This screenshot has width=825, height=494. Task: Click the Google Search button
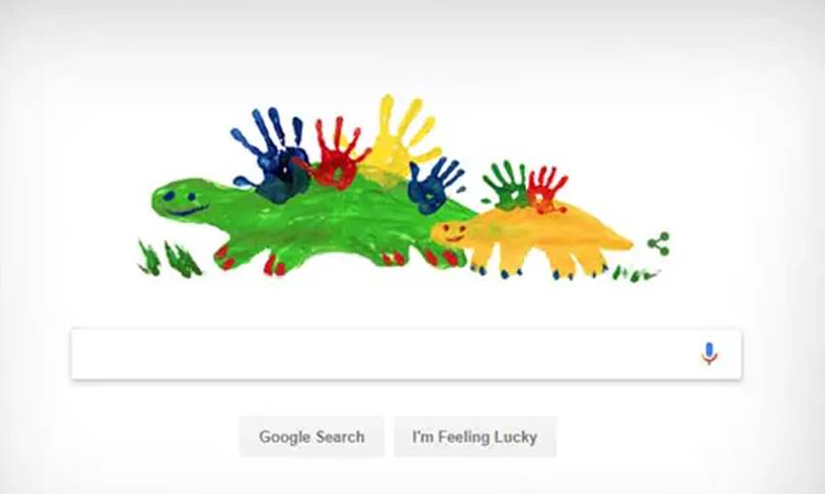pyautogui.click(x=312, y=437)
